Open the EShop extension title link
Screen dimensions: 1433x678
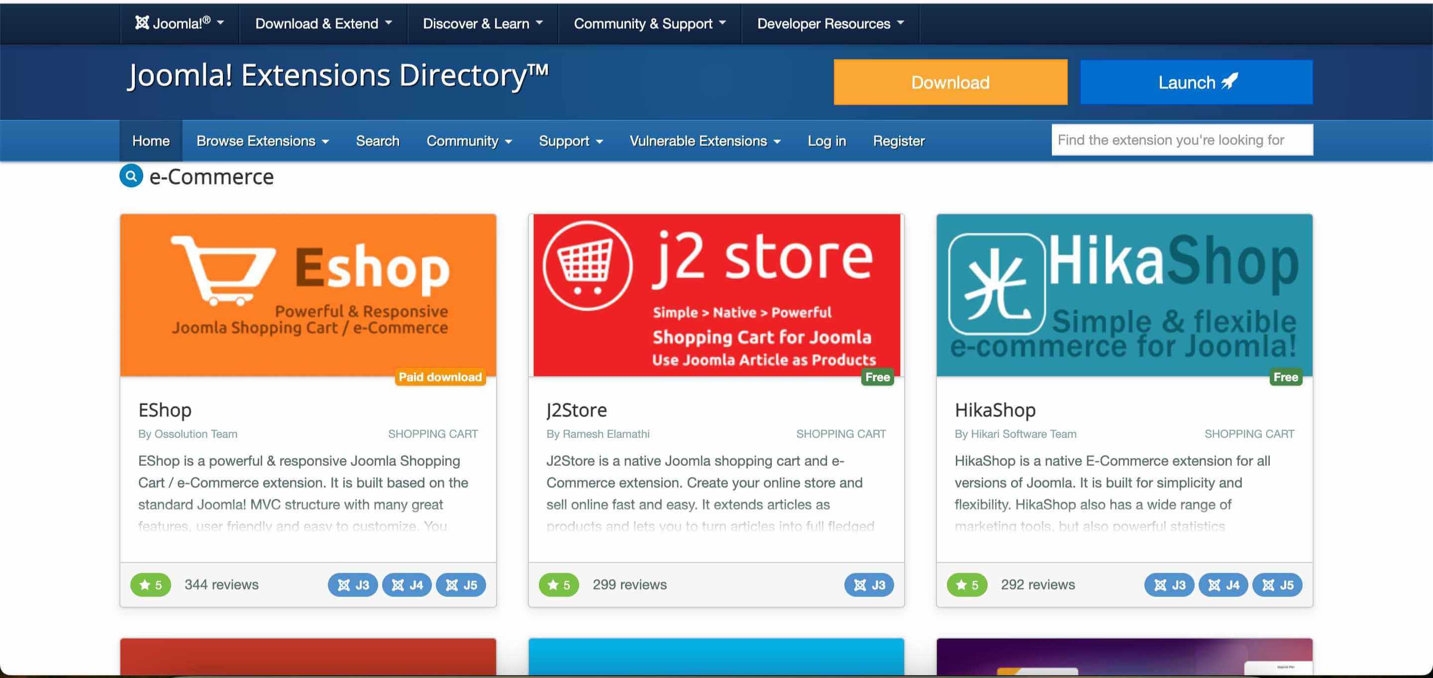click(165, 410)
